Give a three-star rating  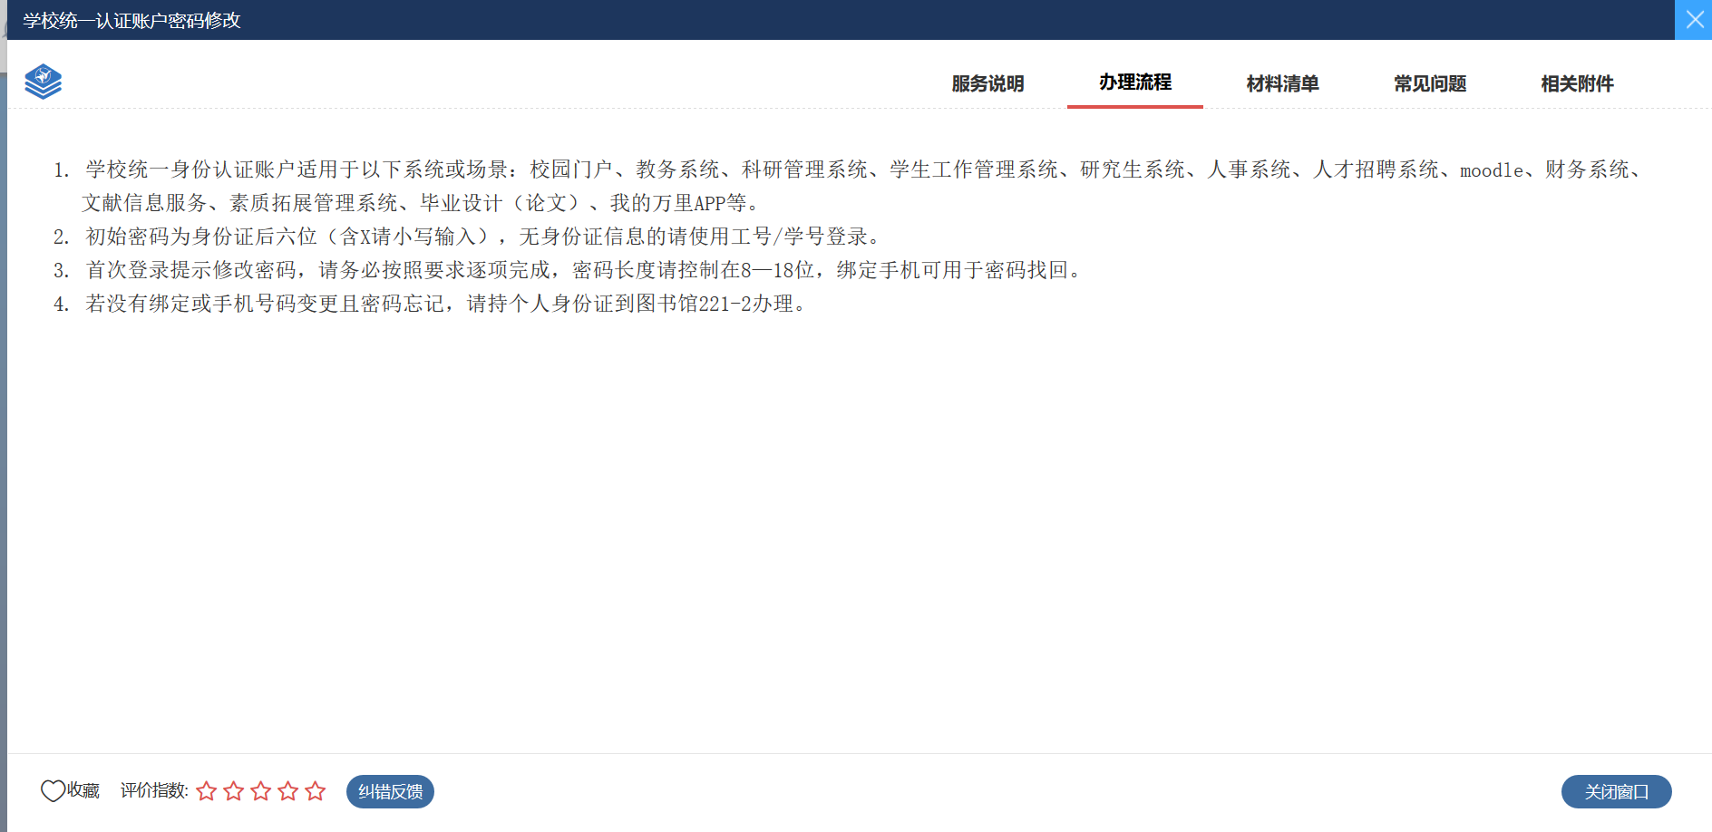[x=261, y=791]
